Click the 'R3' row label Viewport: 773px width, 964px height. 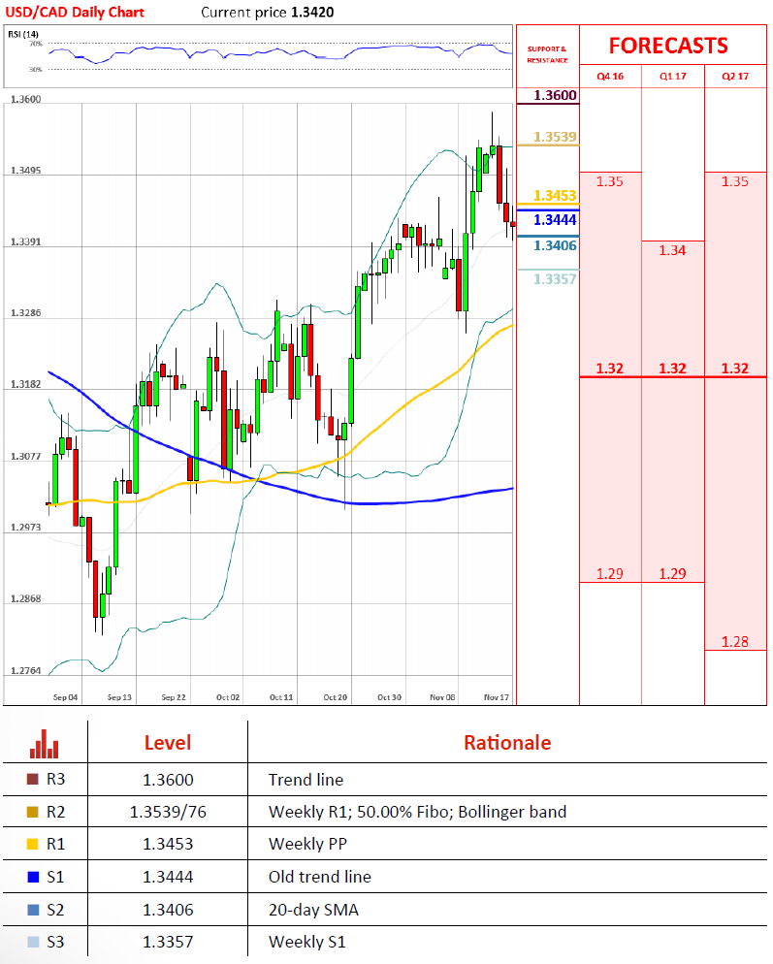(x=55, y=779)
